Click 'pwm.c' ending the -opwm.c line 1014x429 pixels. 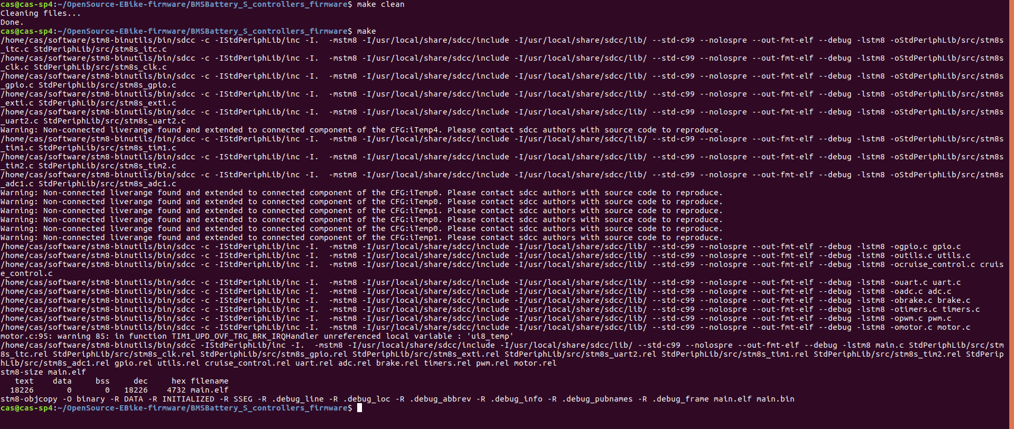pyautogui.click(x=939, y=318)
